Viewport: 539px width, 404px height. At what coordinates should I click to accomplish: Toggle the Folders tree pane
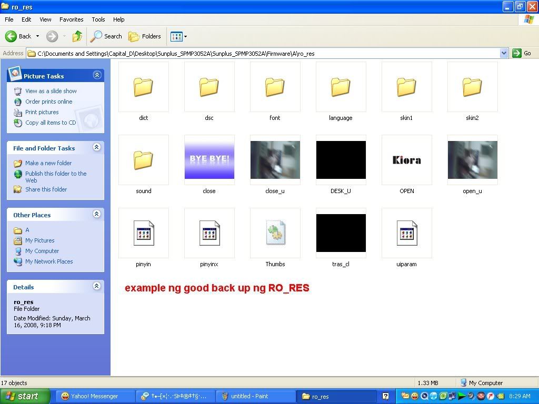pos(144,36)
